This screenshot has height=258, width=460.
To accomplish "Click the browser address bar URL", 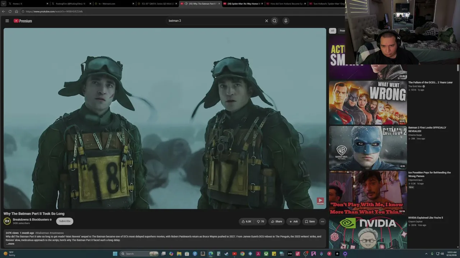I will click(x=54, y=11).
